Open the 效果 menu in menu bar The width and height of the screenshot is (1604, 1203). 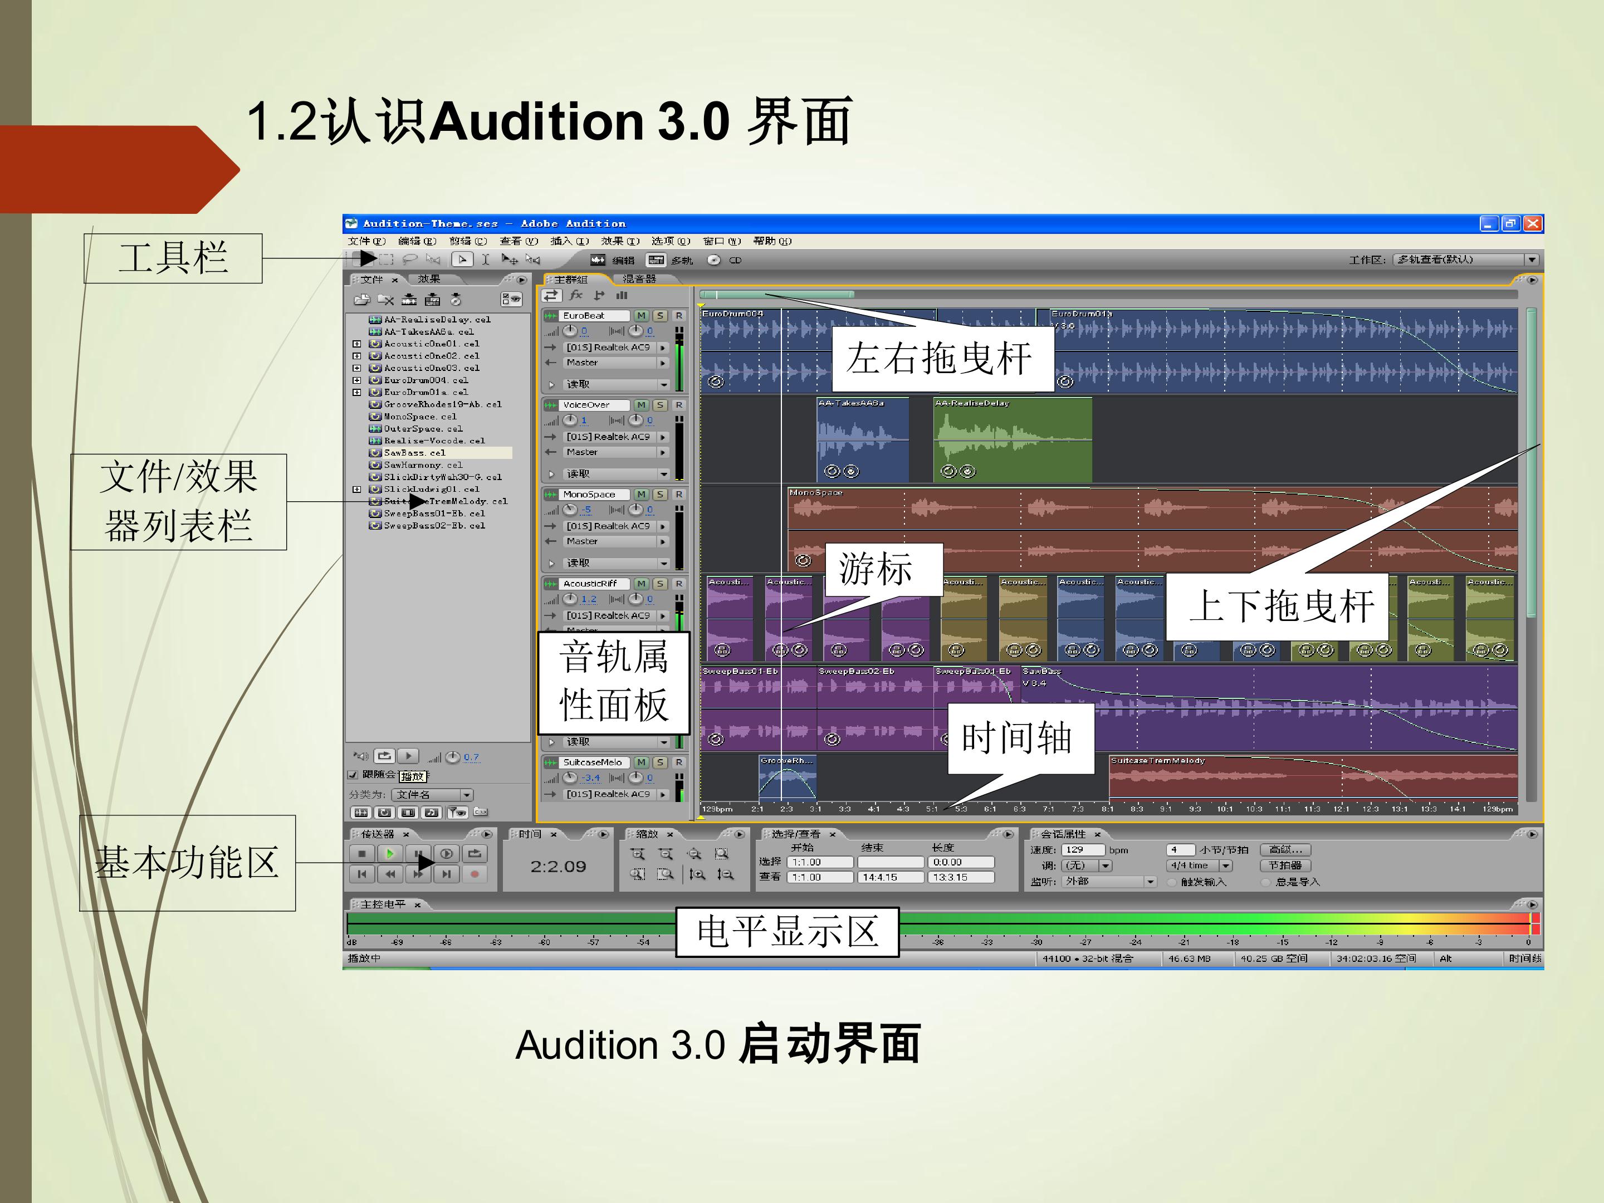(620, 241)
